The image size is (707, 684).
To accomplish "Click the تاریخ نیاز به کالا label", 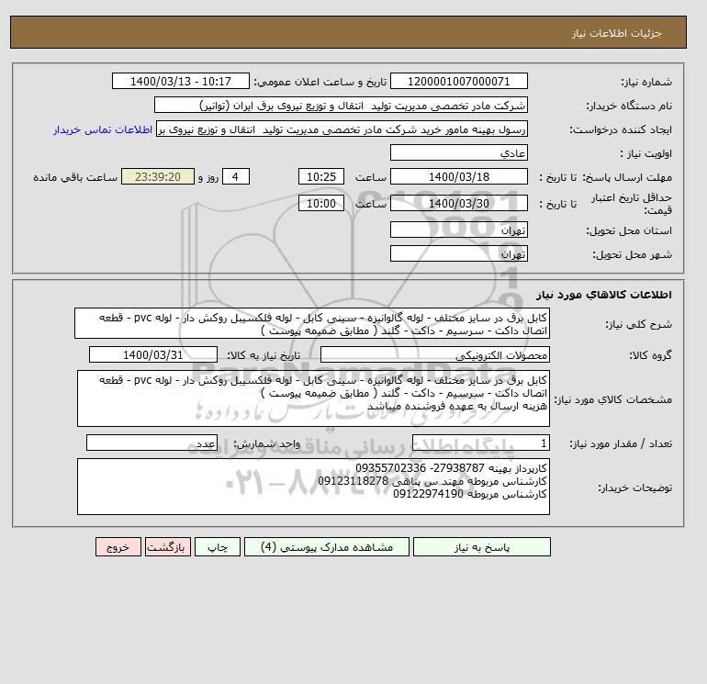I will (263, 355).
